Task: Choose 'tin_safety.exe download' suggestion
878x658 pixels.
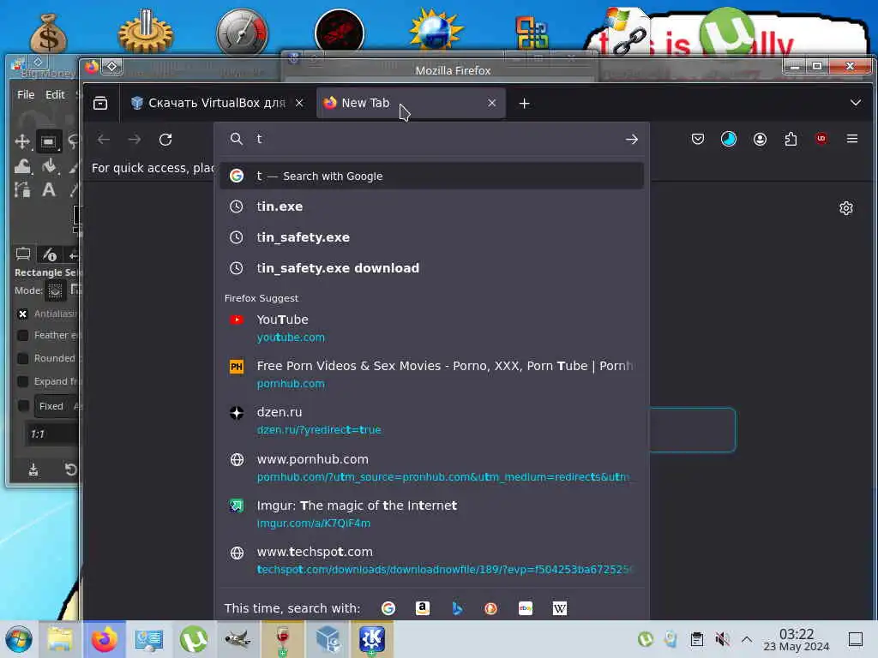Action: point(432,268)
